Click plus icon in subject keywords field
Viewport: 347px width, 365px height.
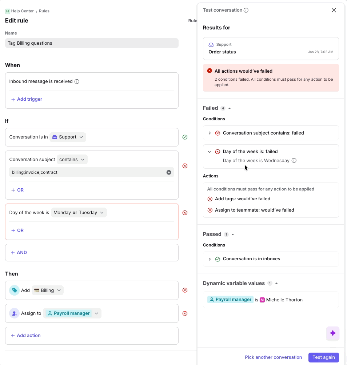(x=169, y=172)
